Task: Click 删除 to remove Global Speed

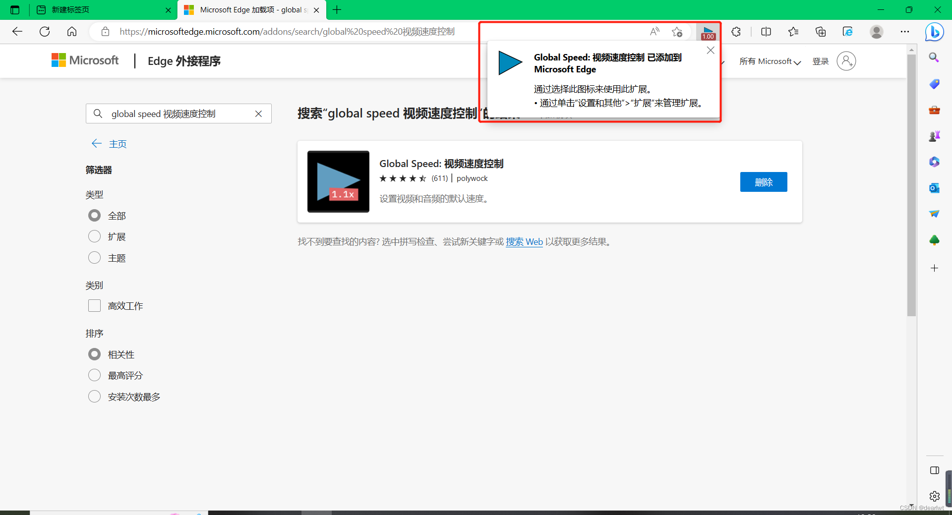Action: tap(764, 182)
